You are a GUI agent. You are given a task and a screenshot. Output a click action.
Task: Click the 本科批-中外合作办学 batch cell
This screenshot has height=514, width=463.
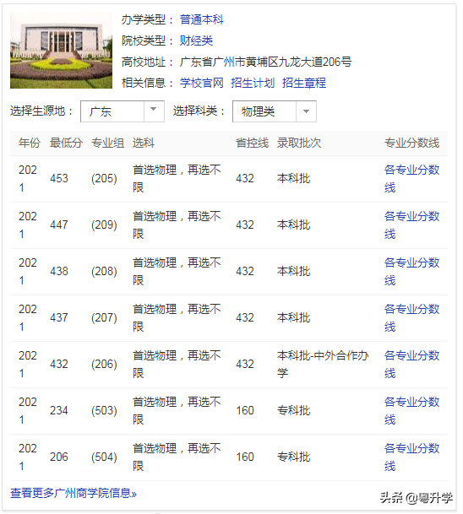click(x=323, y=365)
